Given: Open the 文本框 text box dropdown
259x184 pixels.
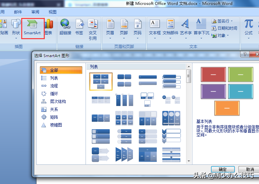Looking at the screenshot, I should [x=155, y=38].
